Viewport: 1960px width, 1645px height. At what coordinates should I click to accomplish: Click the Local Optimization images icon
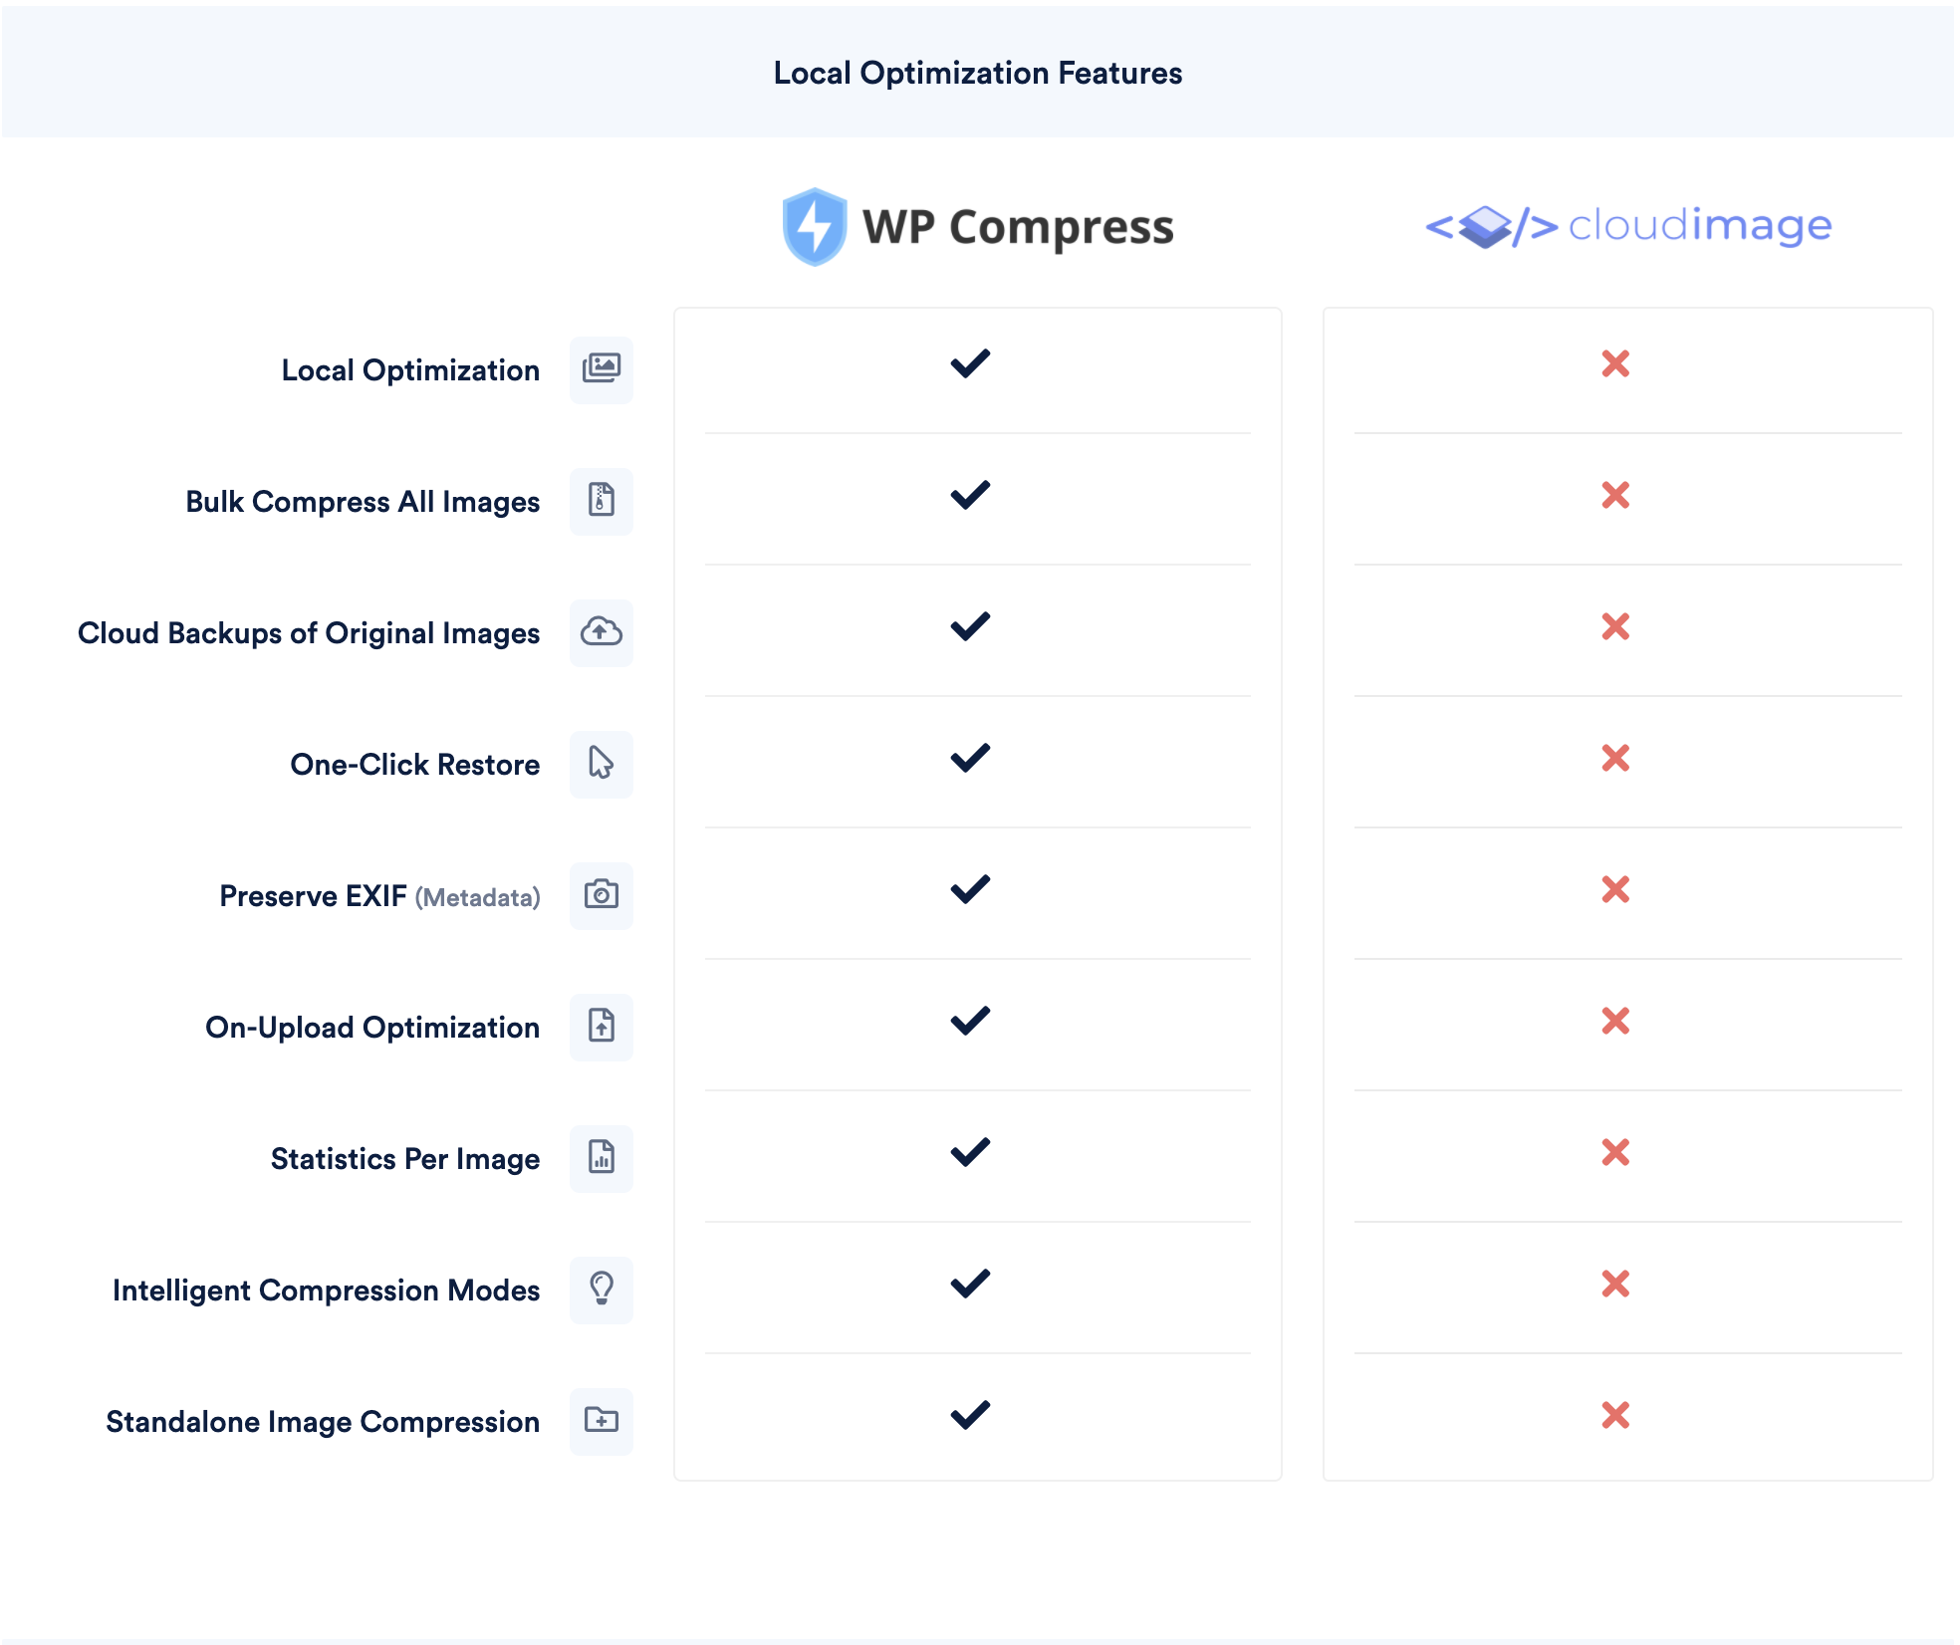click(x=601, y=369)
